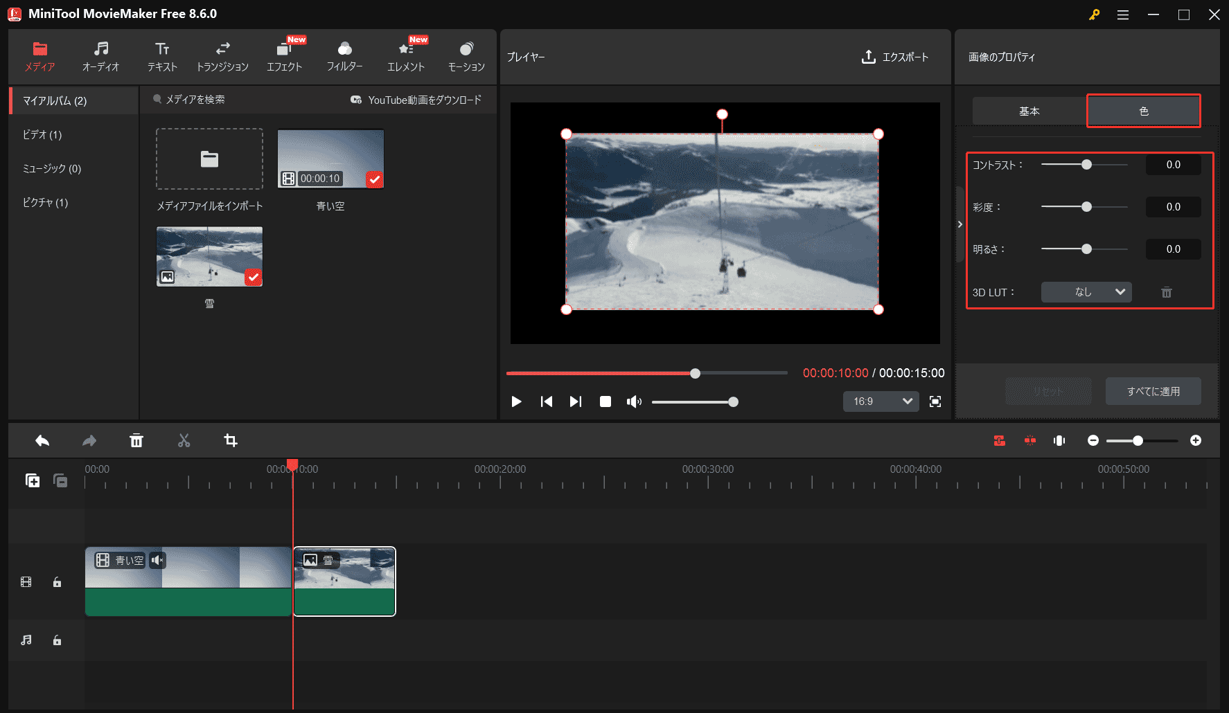
Task: Select the crop tool above the timeline
Action: tap(231, 440)
